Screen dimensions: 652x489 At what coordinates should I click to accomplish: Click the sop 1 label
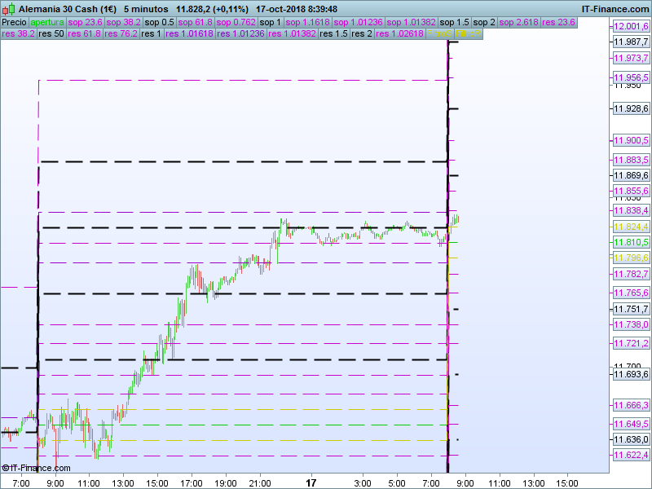click(271, 22)
